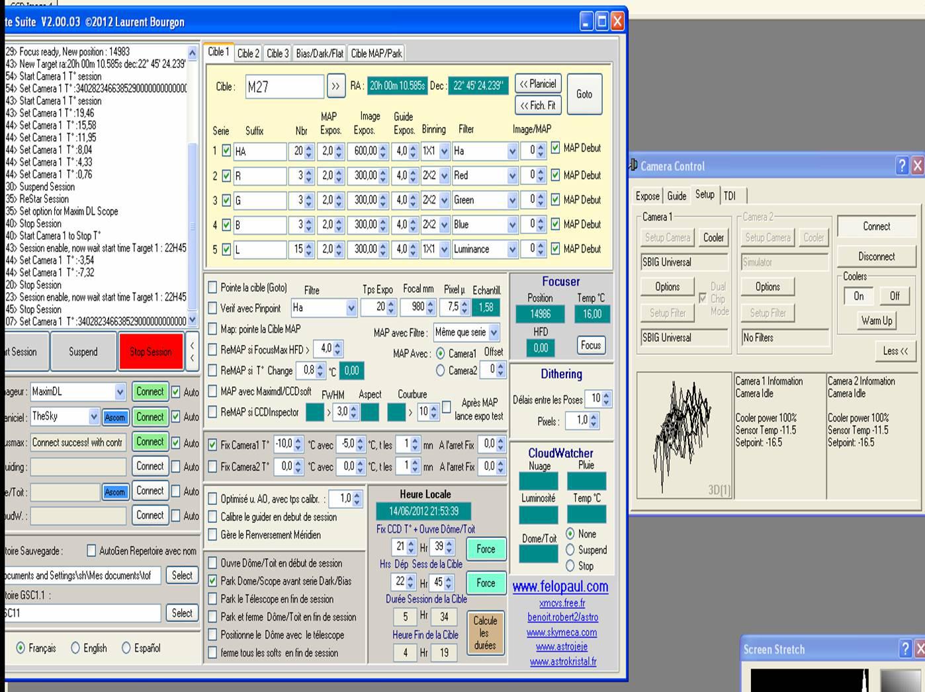Select Camera2 for MAP Avec
Image resolution: width=925 pixels, height=692 pixels.
[440, 371]
